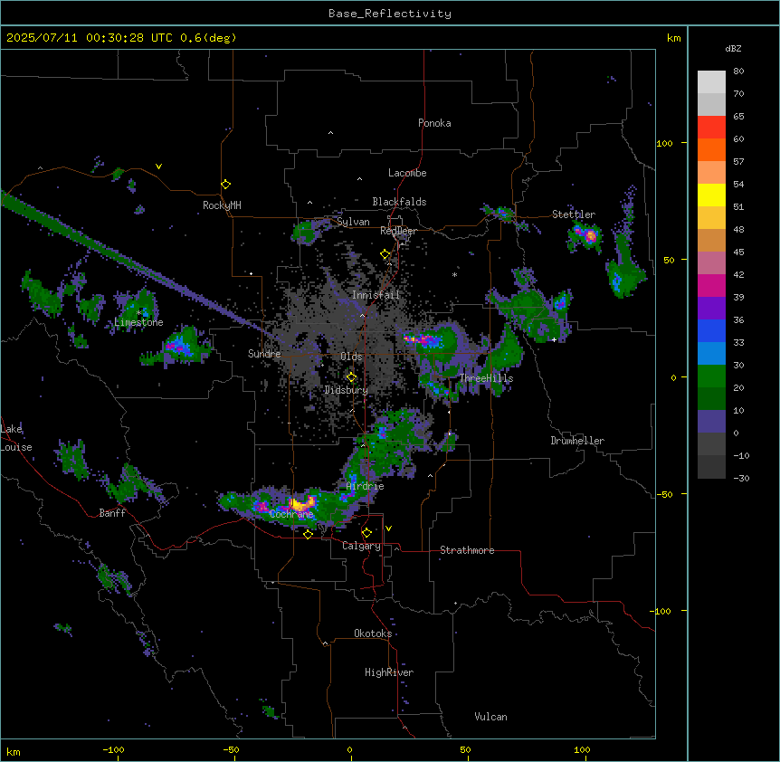Click the 57 value in the dBZ legend

click(738, 162)
